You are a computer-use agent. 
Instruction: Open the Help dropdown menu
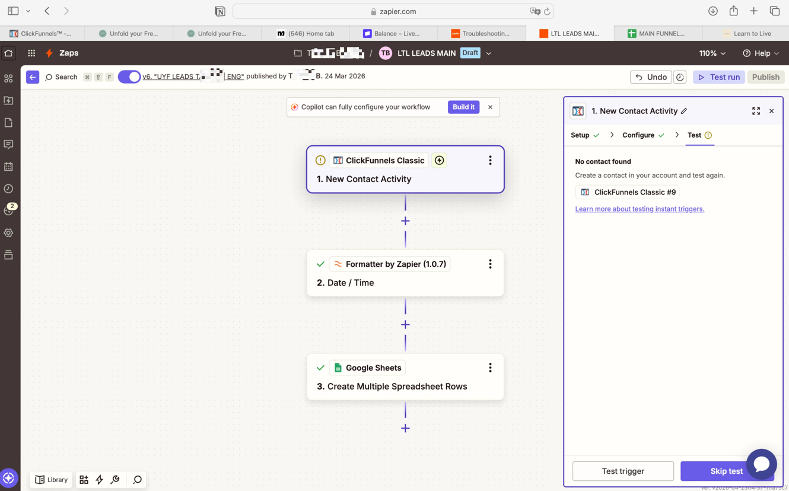761,53
